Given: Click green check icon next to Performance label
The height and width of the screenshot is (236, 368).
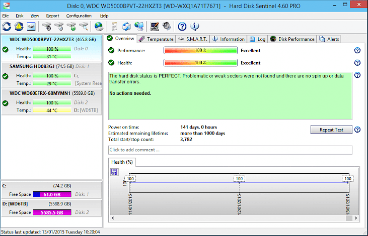Looking at the screenshot, I should click(x=111, y=50).
